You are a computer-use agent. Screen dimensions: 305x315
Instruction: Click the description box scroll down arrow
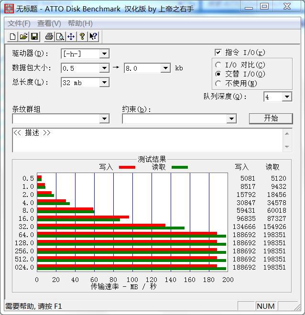[287, 147]
